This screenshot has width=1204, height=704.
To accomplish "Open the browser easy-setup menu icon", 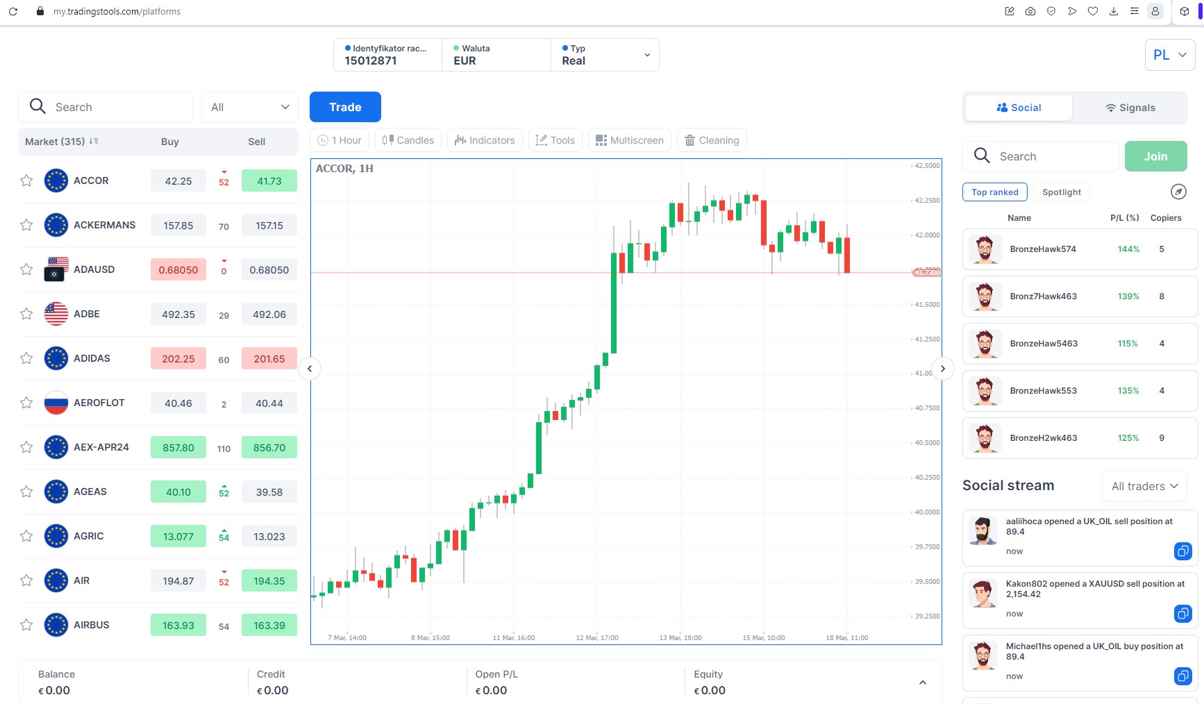I will coord(1135,11).
